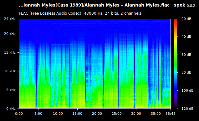Click the 38:48 end time label
Screen dimensions: 199x121
(x=171, y=114)
